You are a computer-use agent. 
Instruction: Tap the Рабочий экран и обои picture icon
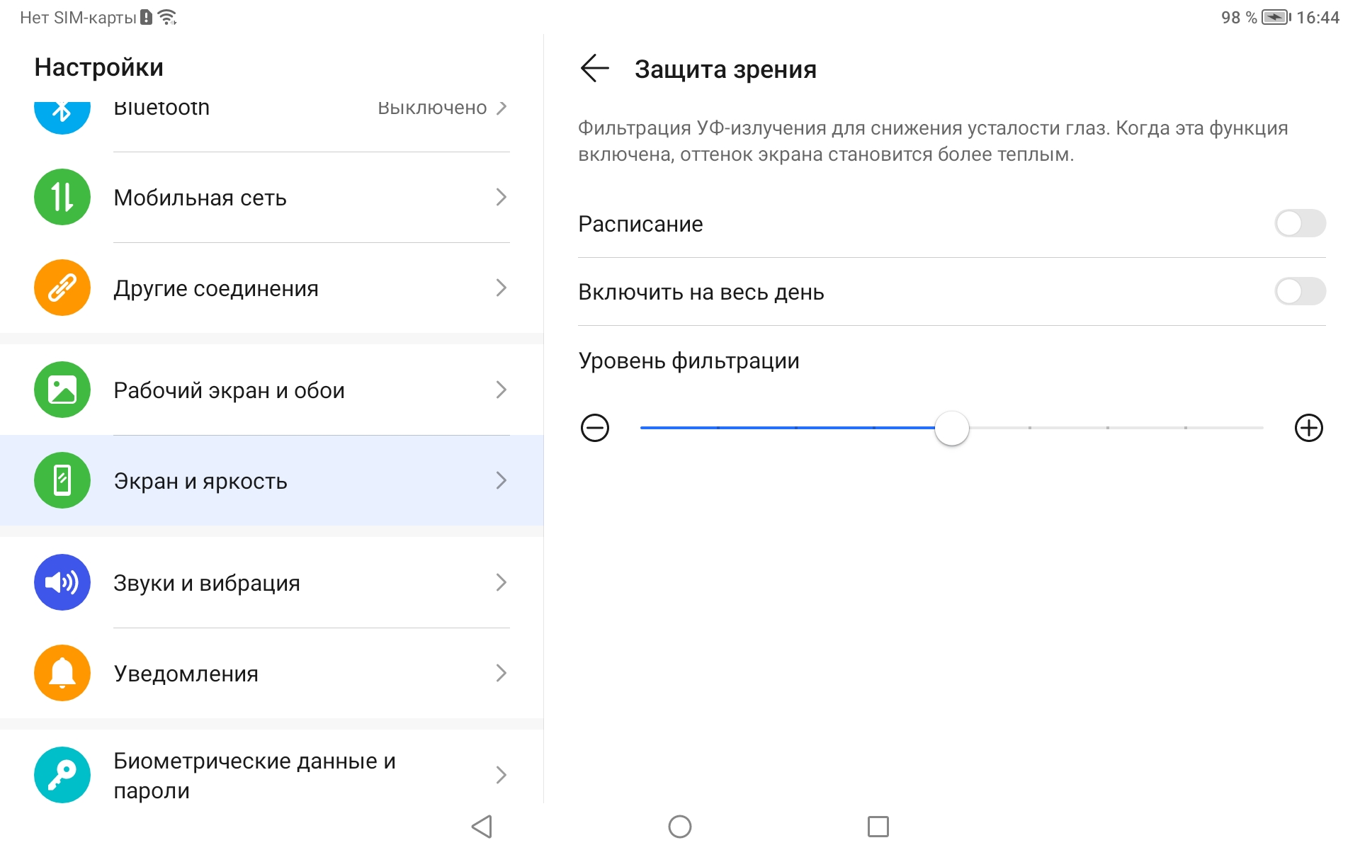(x=62, y=390)
